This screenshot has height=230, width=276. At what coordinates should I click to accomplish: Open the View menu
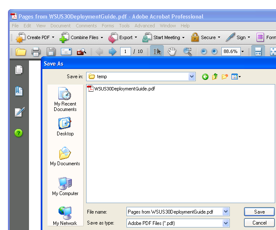[x=41, y=26]
